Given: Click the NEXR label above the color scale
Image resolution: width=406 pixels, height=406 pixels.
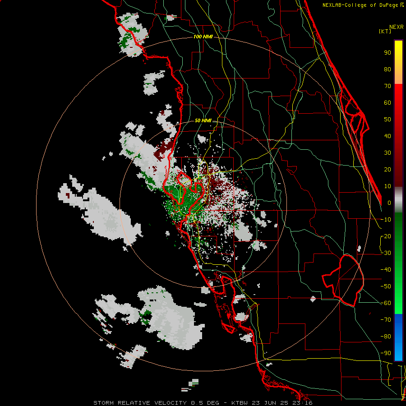Looking at the screenshot, I should coord(397,27).
